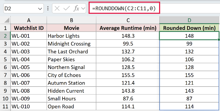Select the Harbor Lights cell
This screenshot has height=111, width=220.
[x=71, y=36]
